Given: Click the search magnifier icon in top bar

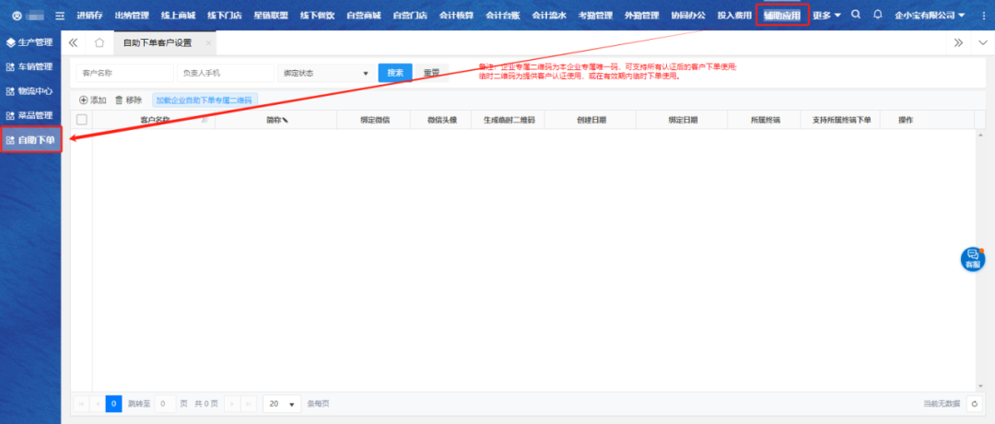Looking at the screenshot, I should 857,15.
